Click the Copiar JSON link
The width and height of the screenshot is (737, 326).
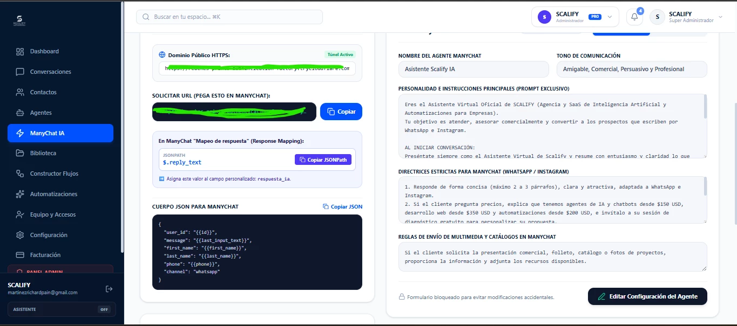(x=342, y=207)
